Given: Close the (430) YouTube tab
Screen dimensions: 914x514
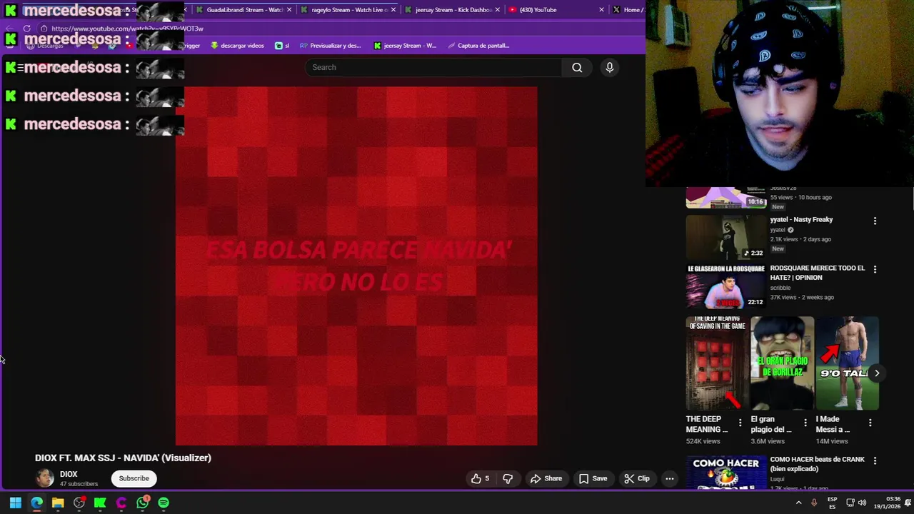Looking at the screenshot, I should click(x=601, y=10).
